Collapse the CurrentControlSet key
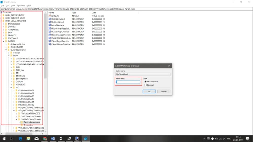This screenshot has width=253, height=142. (6, 50)
